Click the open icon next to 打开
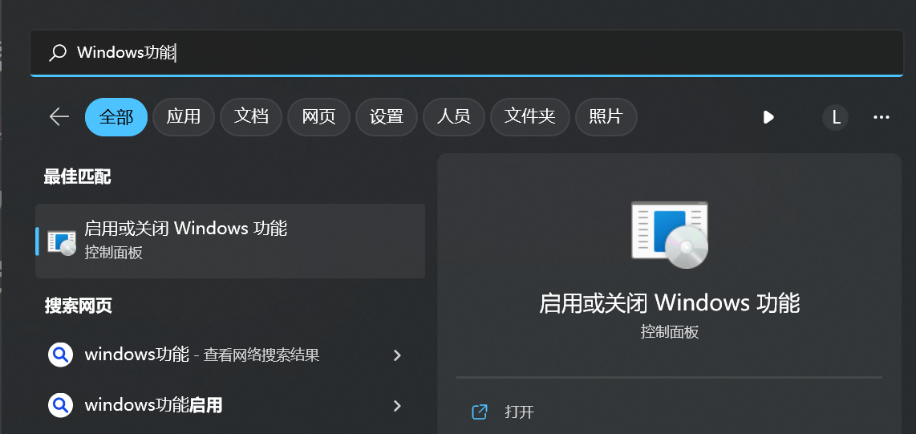This screenshot has width=916, height=434. click(x=480, y=412)
